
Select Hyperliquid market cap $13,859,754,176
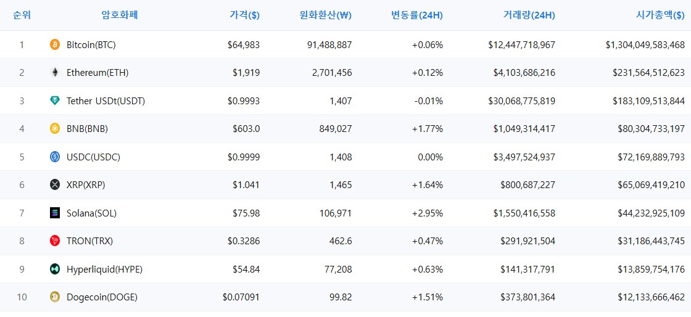click(652, 270)
